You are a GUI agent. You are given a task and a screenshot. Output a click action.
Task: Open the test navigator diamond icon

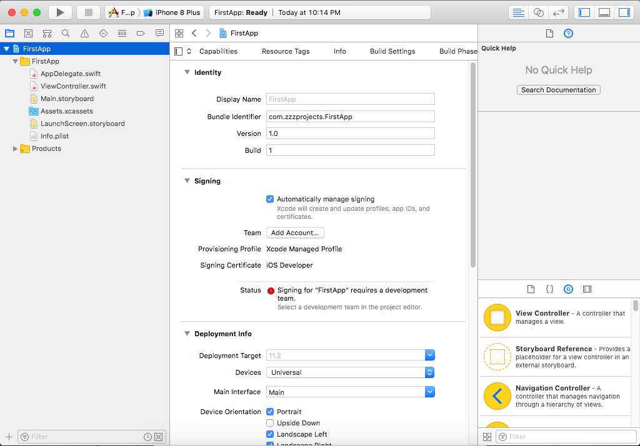[x=103, y=34]
